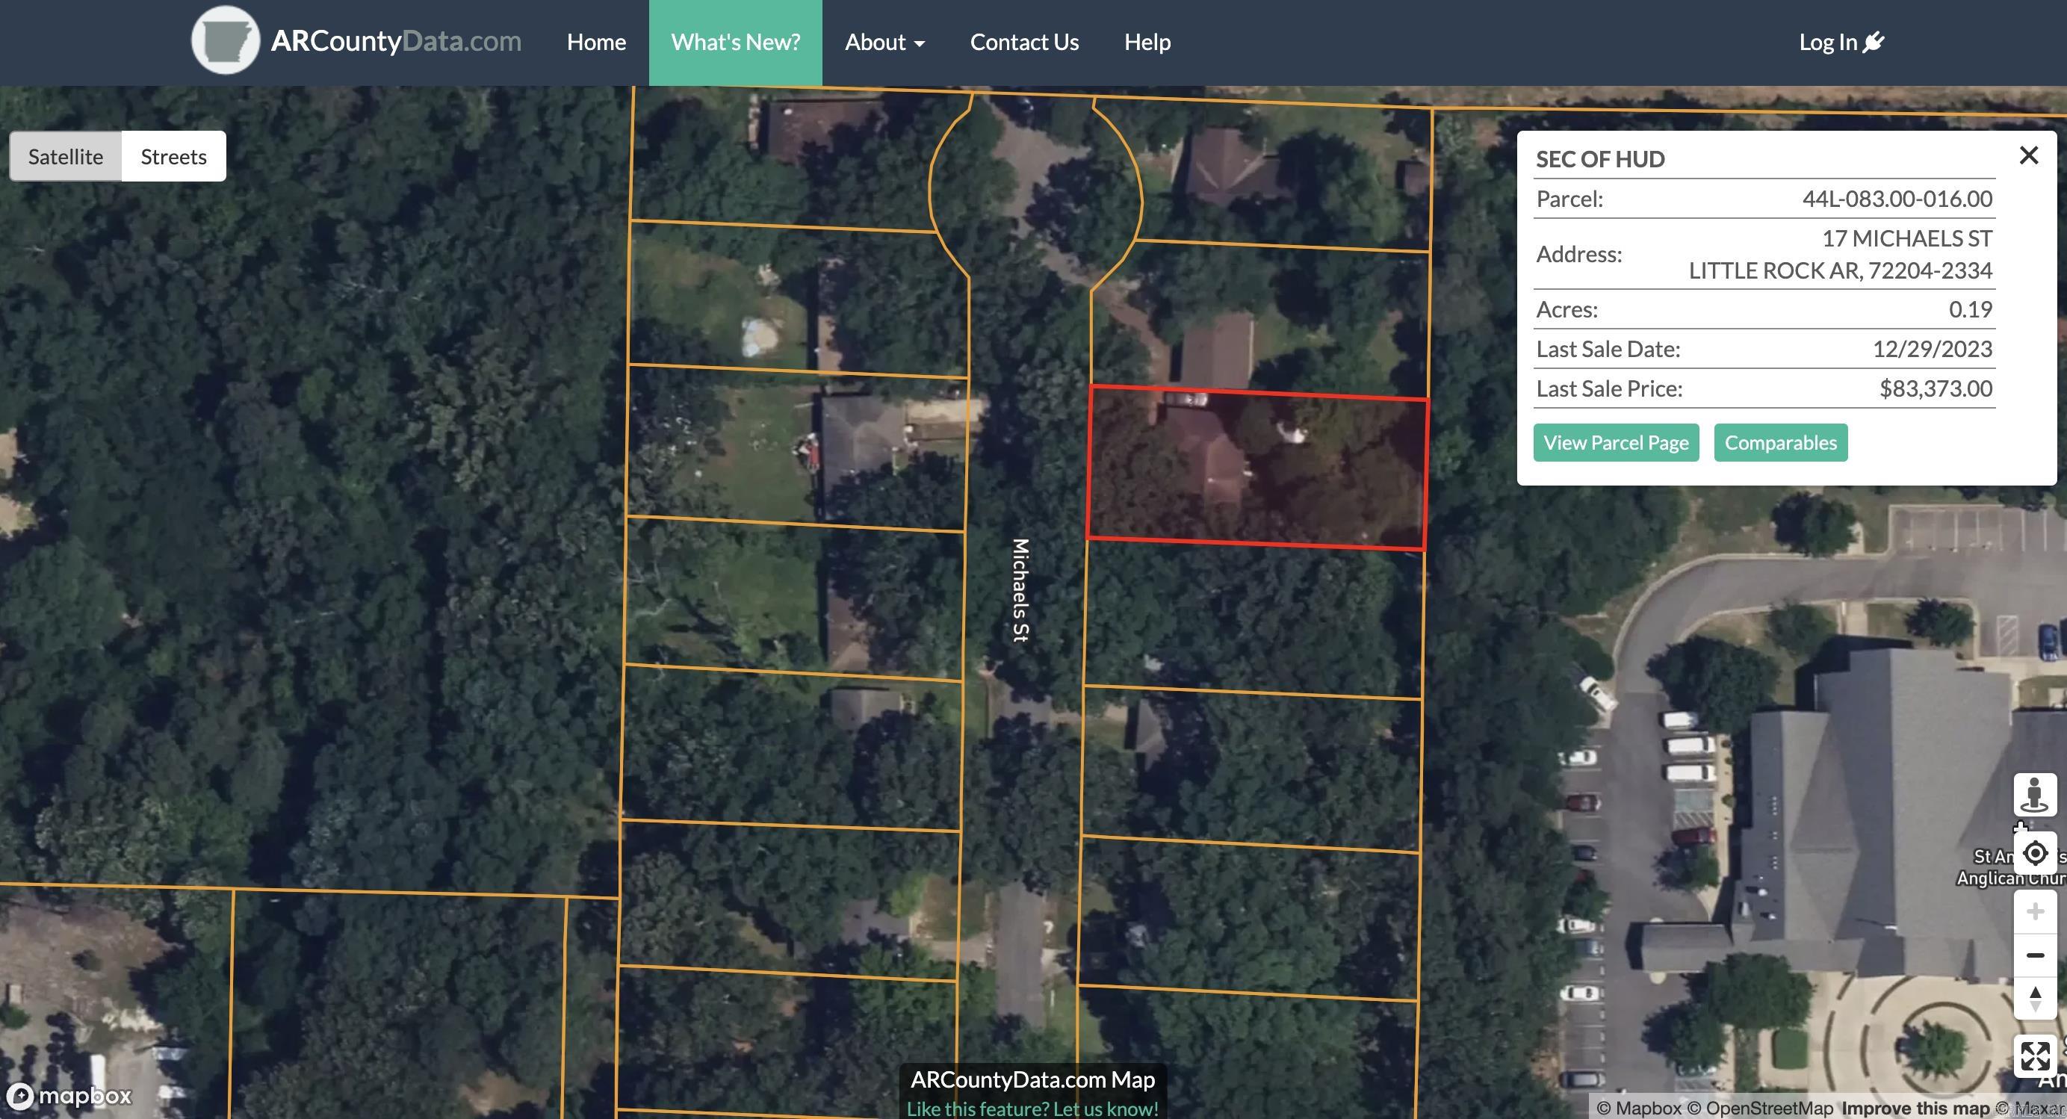This screenshot has height=1119, width=2067.
Task: Close the SEC OF HUD popup
Action: click(2028, 155)
